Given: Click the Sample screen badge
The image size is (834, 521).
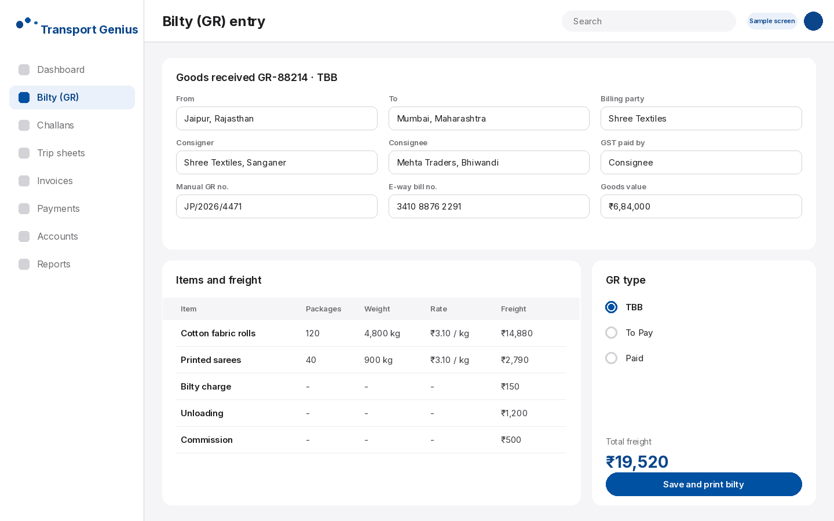Looking at the screenshot, I should [772, 21].
